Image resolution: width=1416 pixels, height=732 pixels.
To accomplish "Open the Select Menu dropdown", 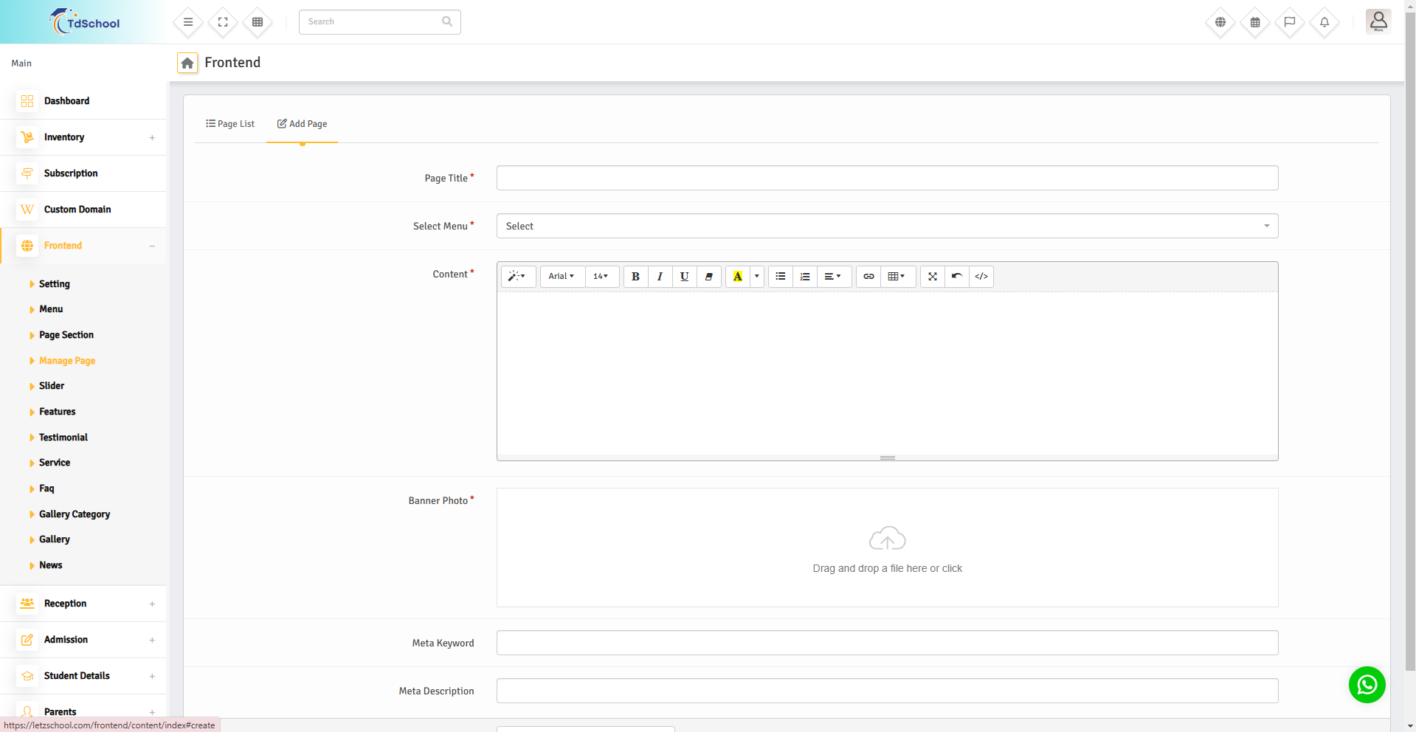I will point(887,226).
